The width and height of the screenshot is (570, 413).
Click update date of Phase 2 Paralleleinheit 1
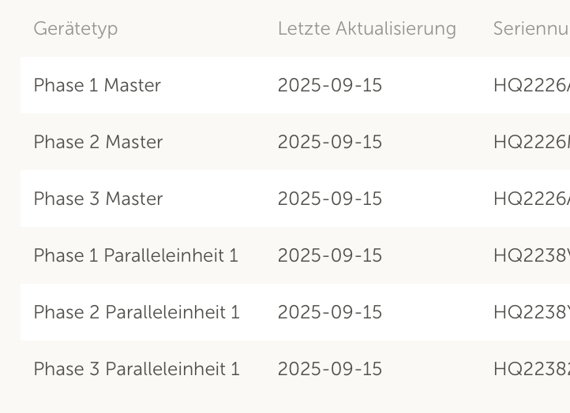[330, 312]
